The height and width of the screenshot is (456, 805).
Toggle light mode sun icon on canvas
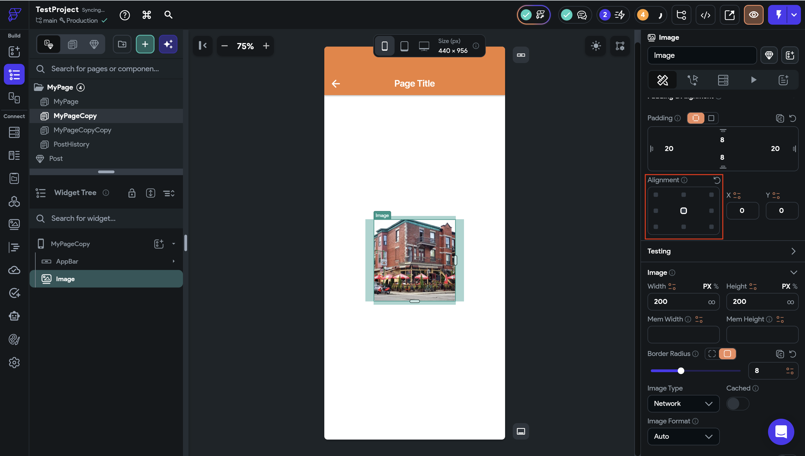tap(596, 46)
